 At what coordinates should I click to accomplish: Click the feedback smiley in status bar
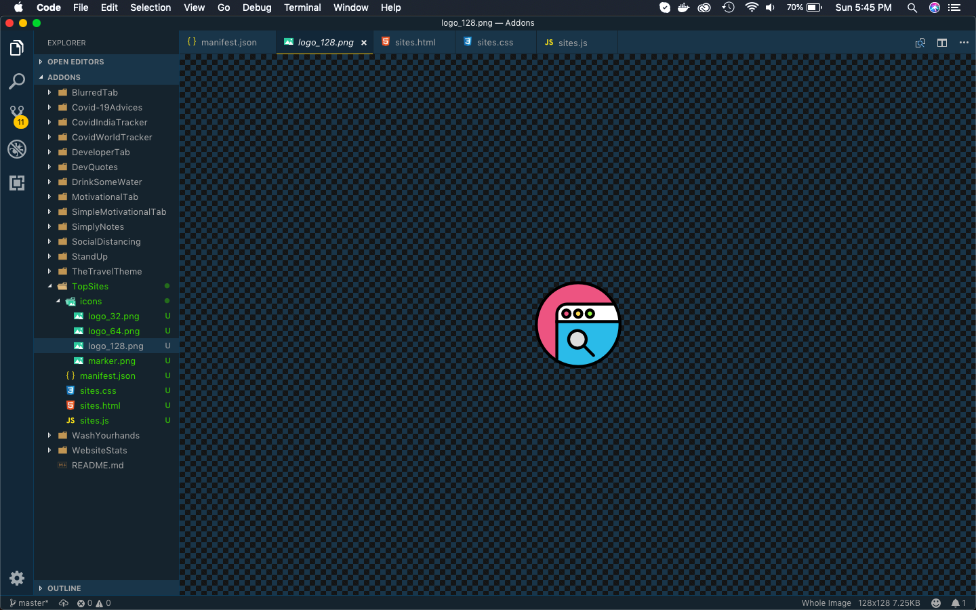coord(936,603)
